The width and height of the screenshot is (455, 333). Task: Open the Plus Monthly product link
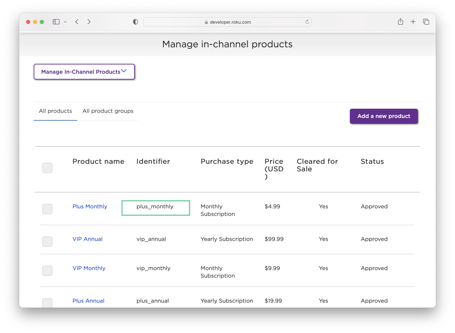[90, 206]
